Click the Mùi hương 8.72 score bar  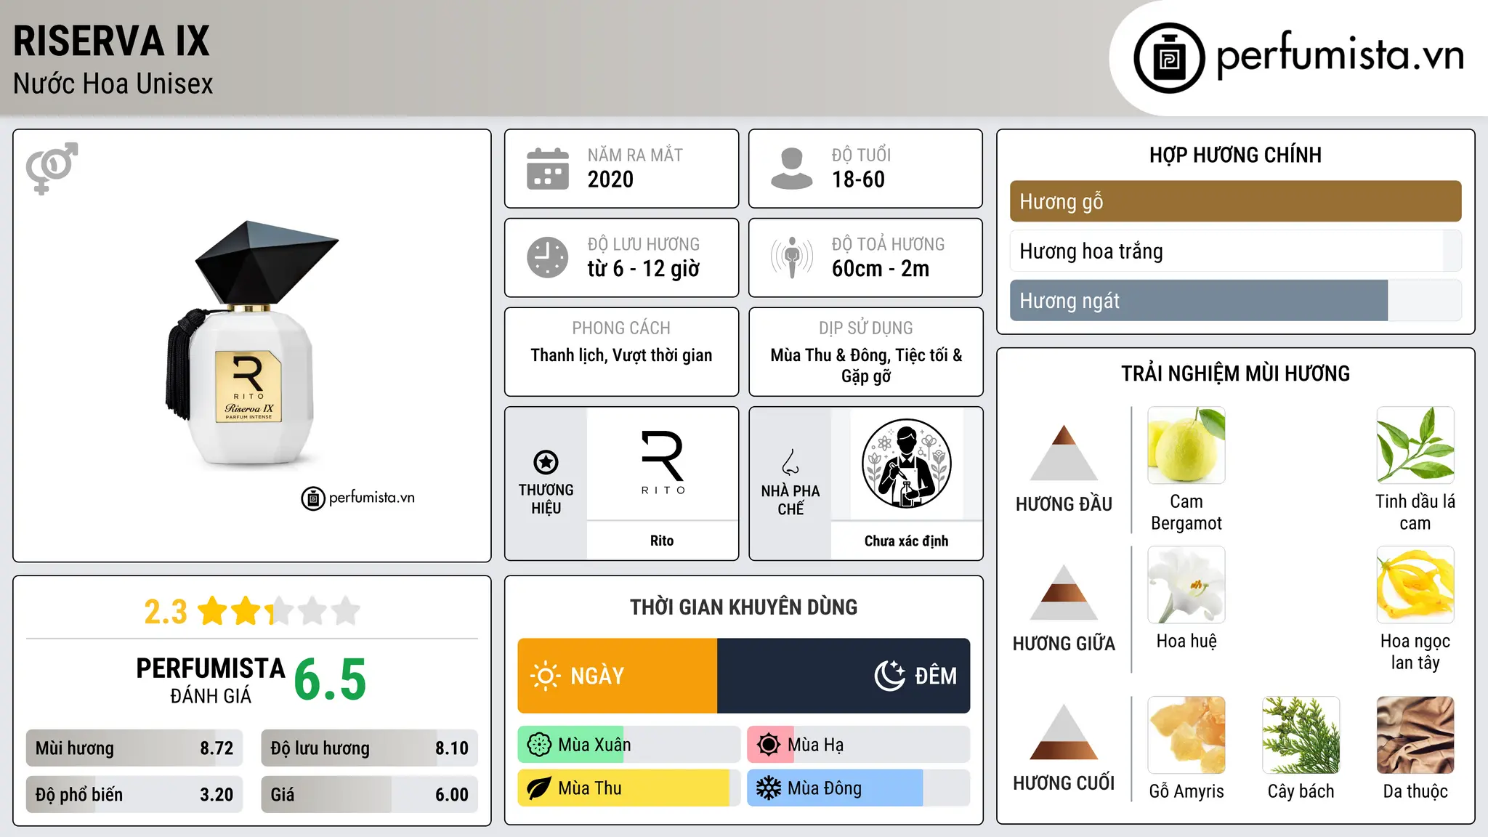[134, 748]
